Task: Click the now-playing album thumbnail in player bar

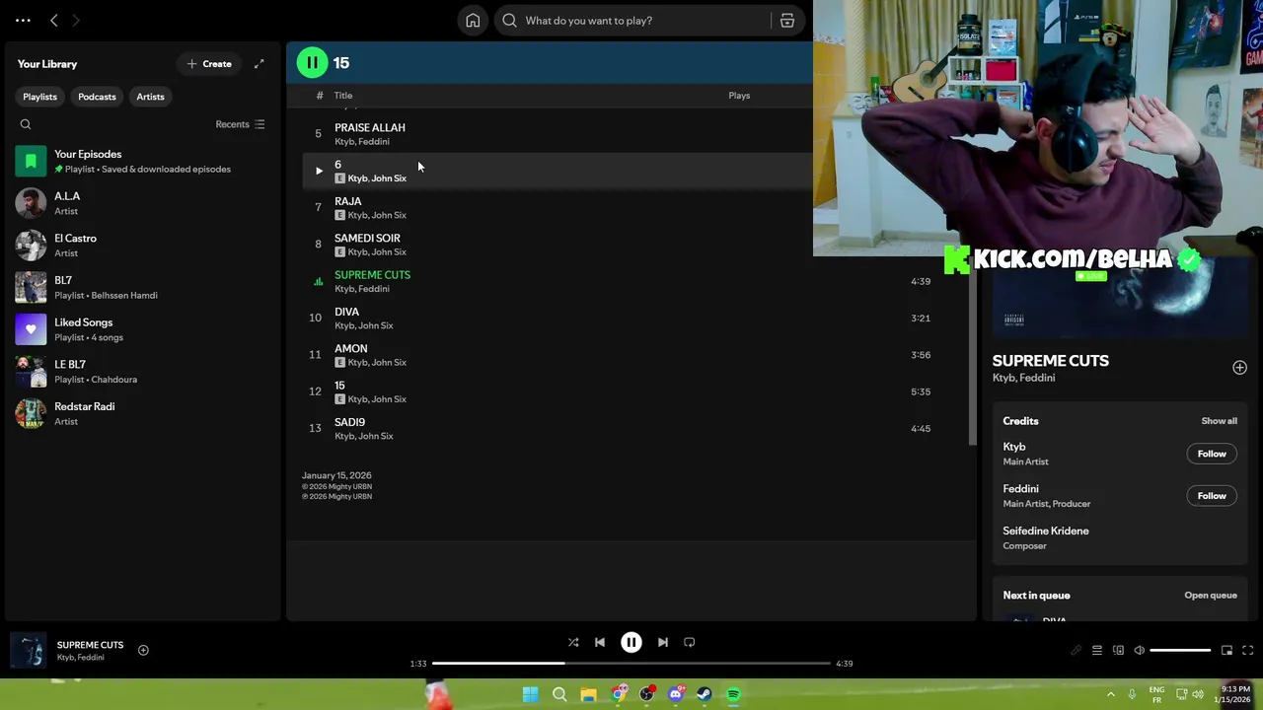Action: (28, 651)
